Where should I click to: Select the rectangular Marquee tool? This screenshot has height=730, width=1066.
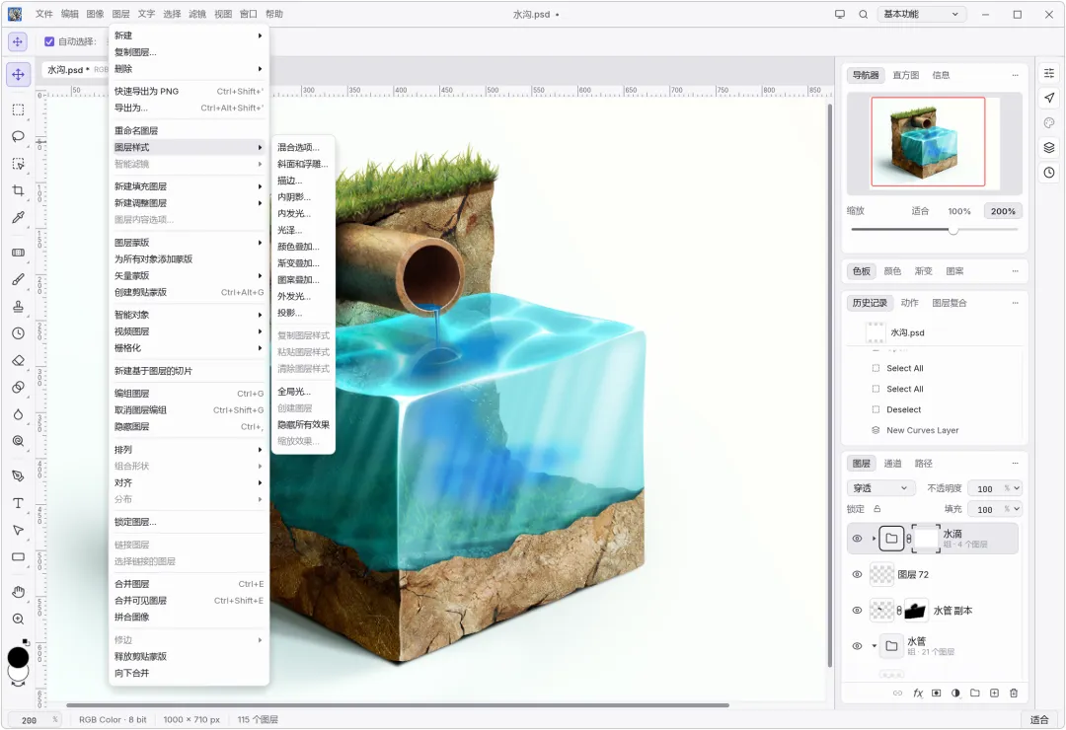click(x=19, y=109)
